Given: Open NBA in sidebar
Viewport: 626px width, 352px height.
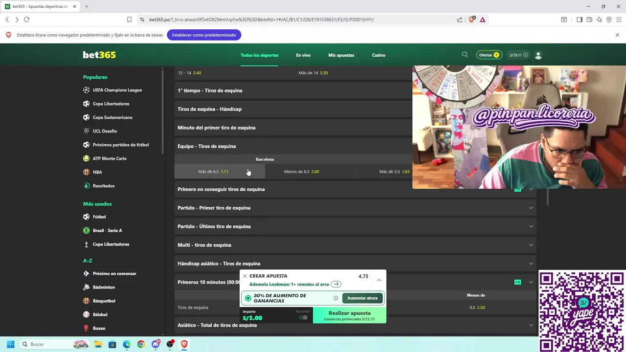Looking at the screenshot, I should click(x=97, y=172).
